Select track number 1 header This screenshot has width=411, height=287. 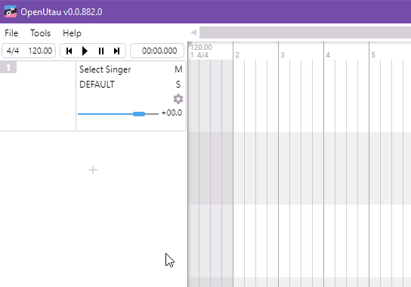point(8,67)
